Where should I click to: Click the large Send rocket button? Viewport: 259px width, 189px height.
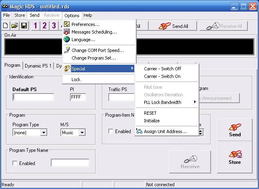point(235,130)
